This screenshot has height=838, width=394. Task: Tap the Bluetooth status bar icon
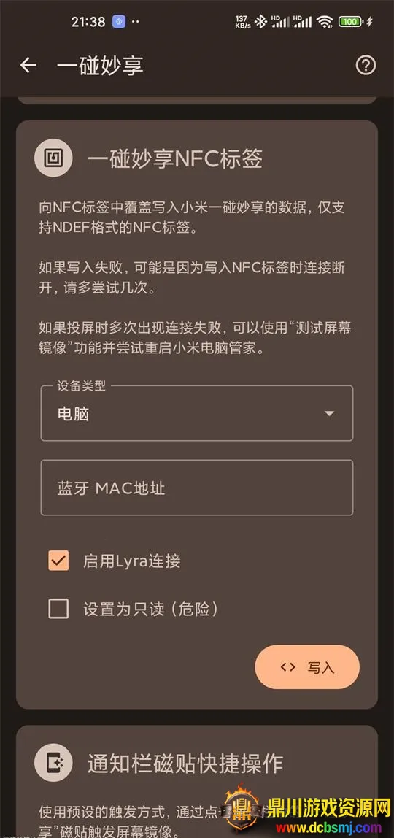tap(260, 21)
